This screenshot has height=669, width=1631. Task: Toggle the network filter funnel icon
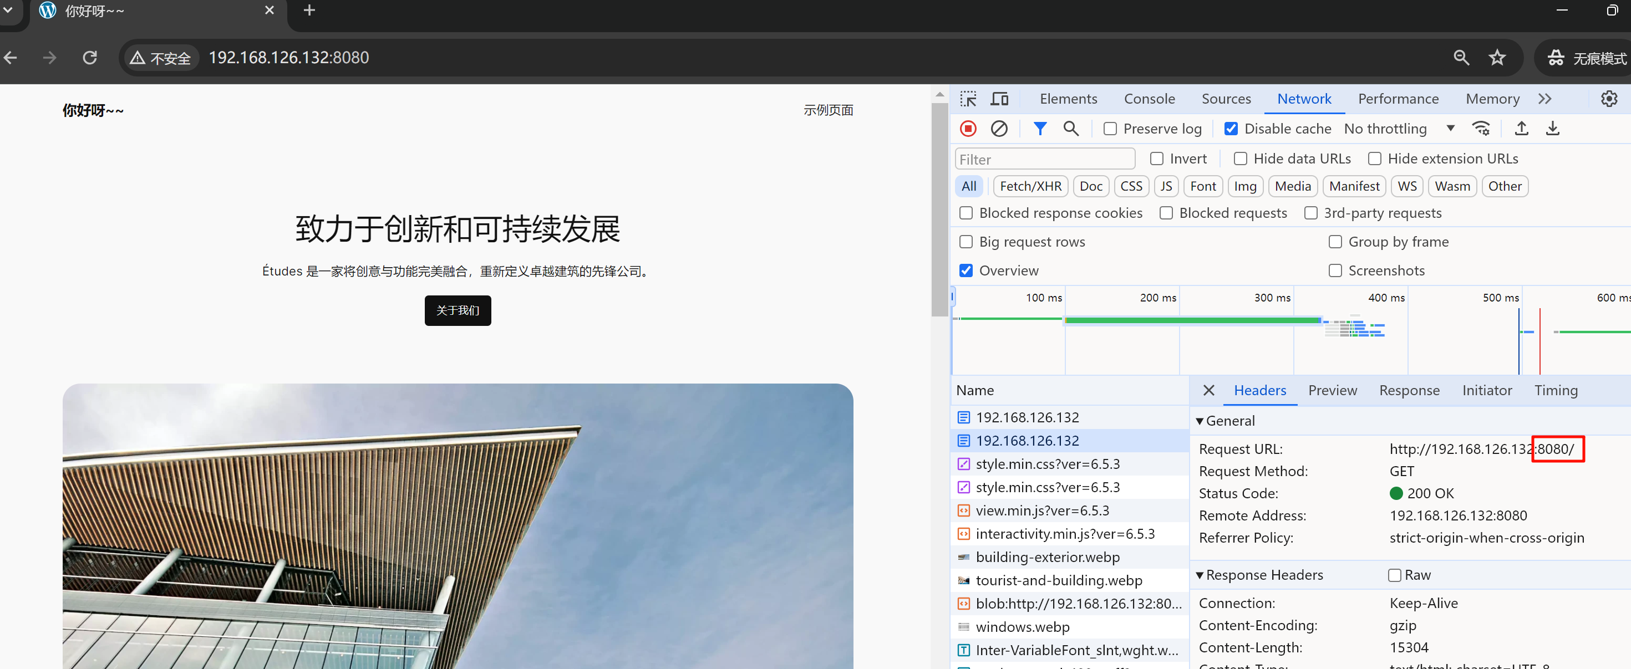point(1039,129)
